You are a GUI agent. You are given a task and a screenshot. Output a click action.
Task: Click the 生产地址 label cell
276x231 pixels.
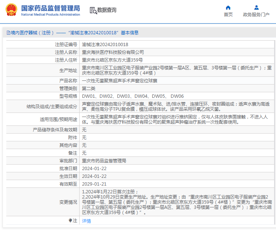43,70
